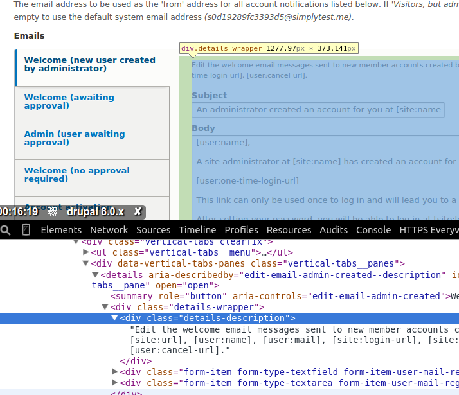Image resolution: width=459 pixels, height=395 pixels.
Task: Click the Subject field label
Action: [210, 95]
